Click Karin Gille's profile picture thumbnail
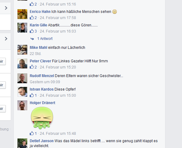 (x=22, y=28)
